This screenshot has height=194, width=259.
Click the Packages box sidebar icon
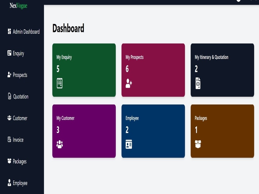(x=9, y=161)
